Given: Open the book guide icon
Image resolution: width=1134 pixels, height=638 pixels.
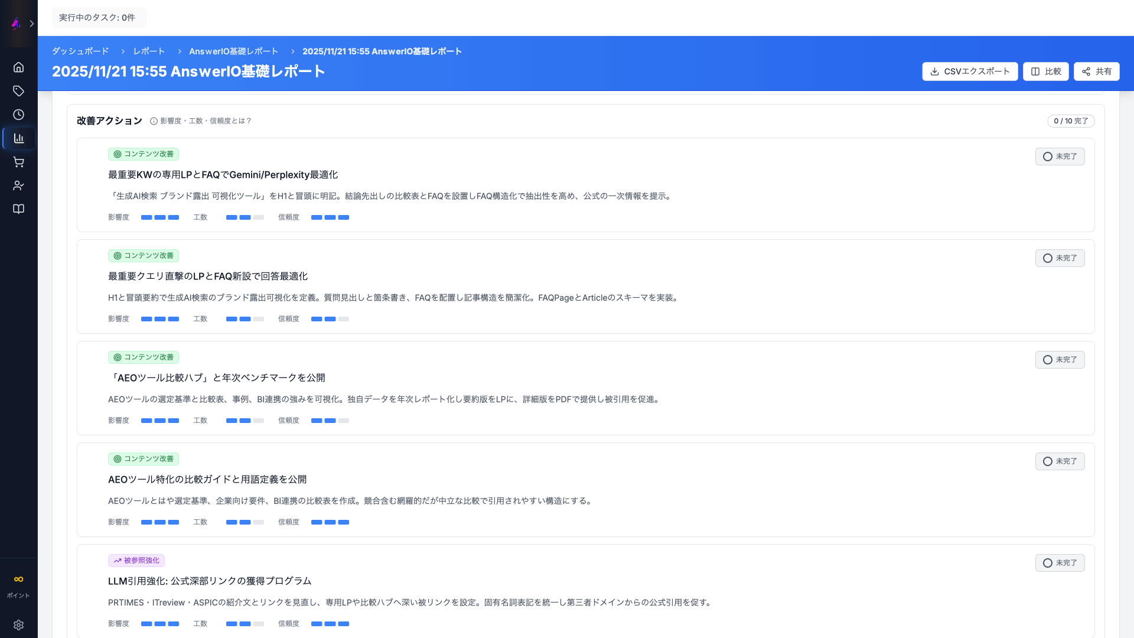Looking at the screenshot, I should (18, 209).
